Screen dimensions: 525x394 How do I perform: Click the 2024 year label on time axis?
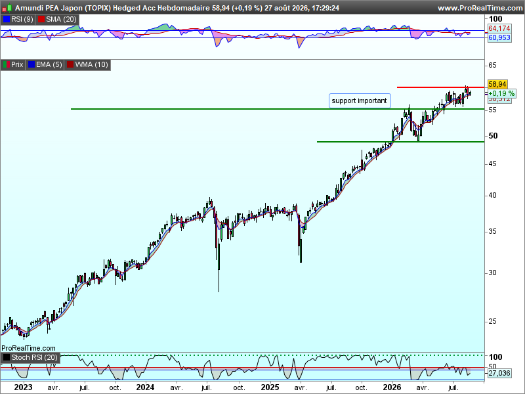tap(145, 387)
